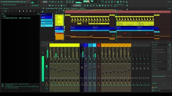Open the VIEW menu
This screenshot has width=172, height=96.
click(x=14, y=2)
